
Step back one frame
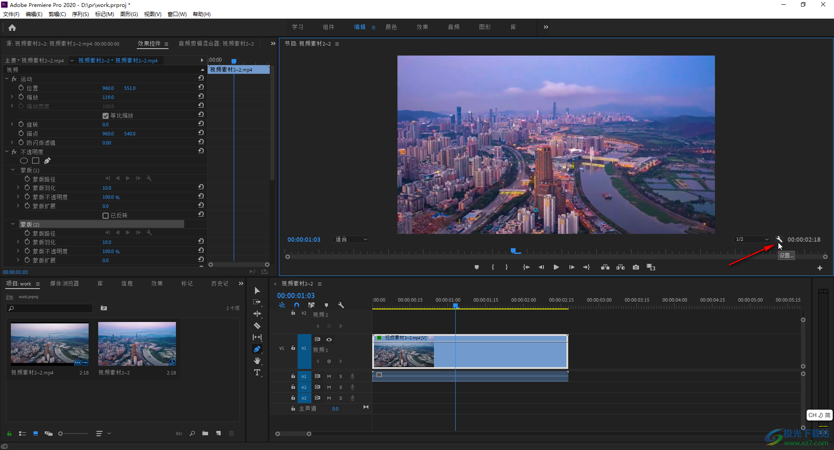point(541,267)
